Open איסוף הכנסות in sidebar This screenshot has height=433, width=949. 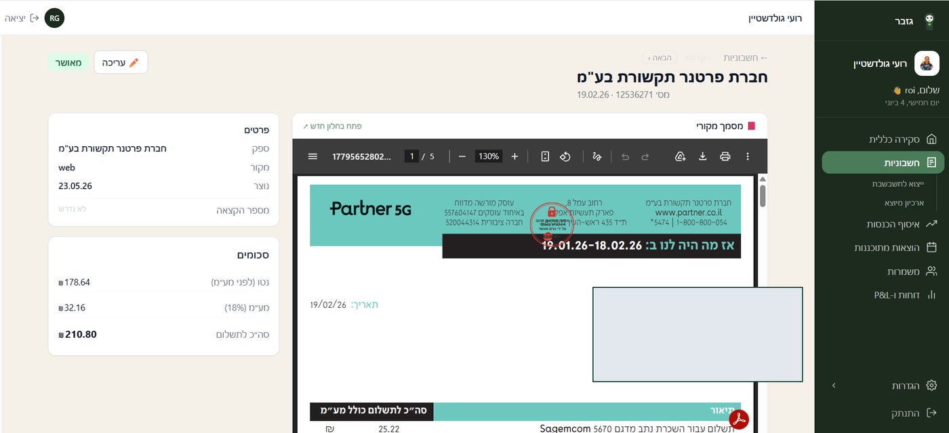click(902, 224)
